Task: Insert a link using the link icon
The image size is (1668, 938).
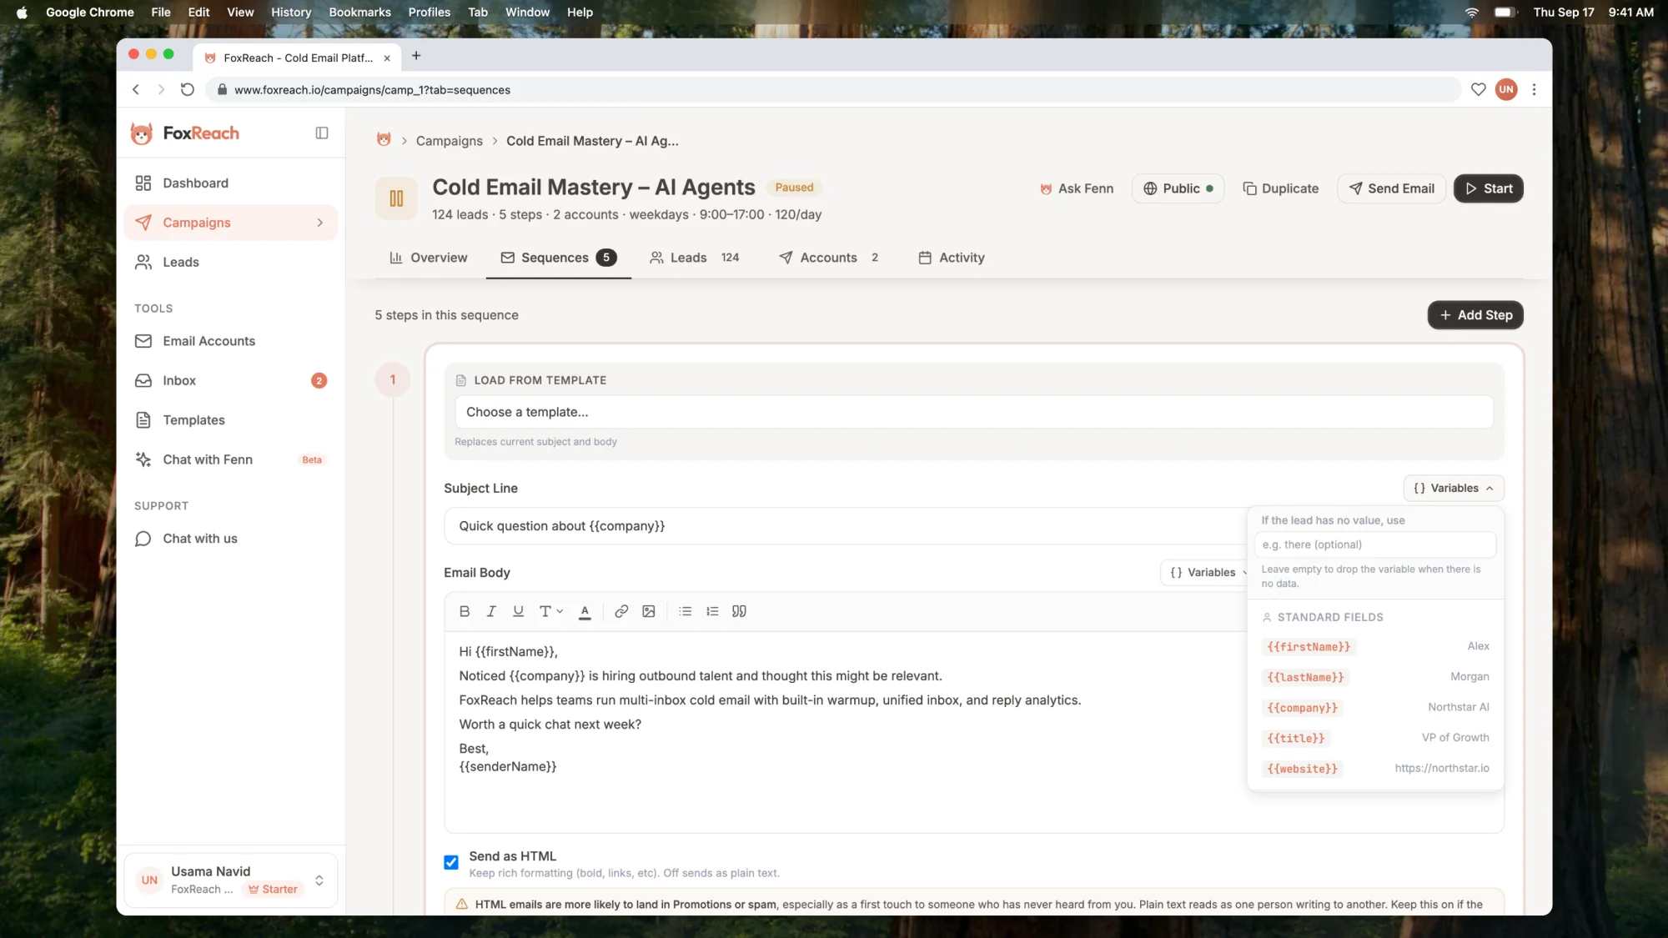Action: (621, 611)
